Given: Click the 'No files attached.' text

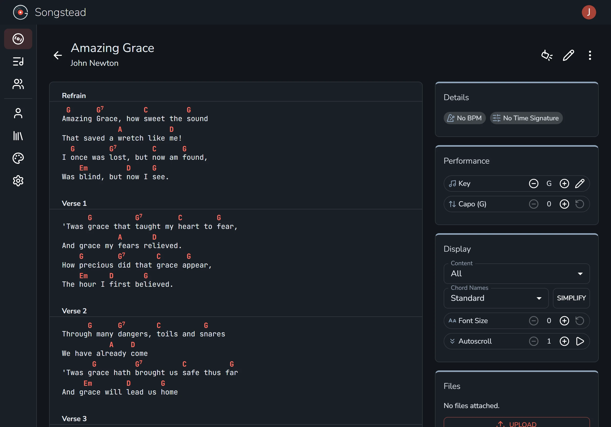Looking at the screenshot, I should tap(471, 405).
